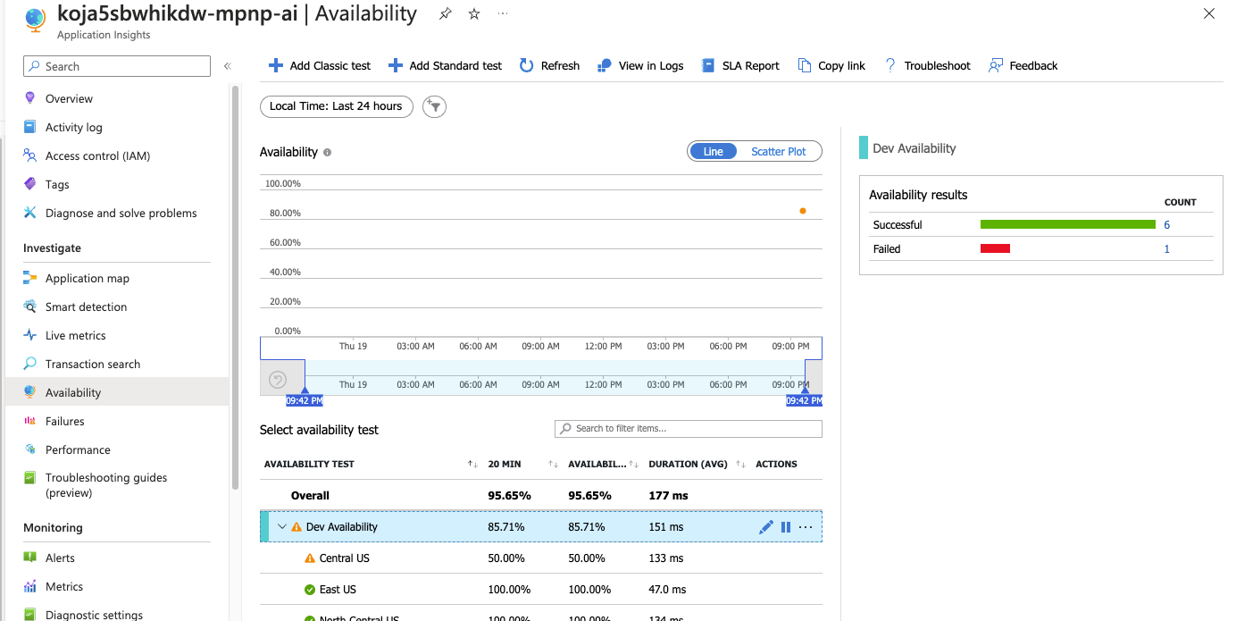
Task: Change the Local Time: Last 24 hours range
Action: pyautogui.click(x=337, y=106)
